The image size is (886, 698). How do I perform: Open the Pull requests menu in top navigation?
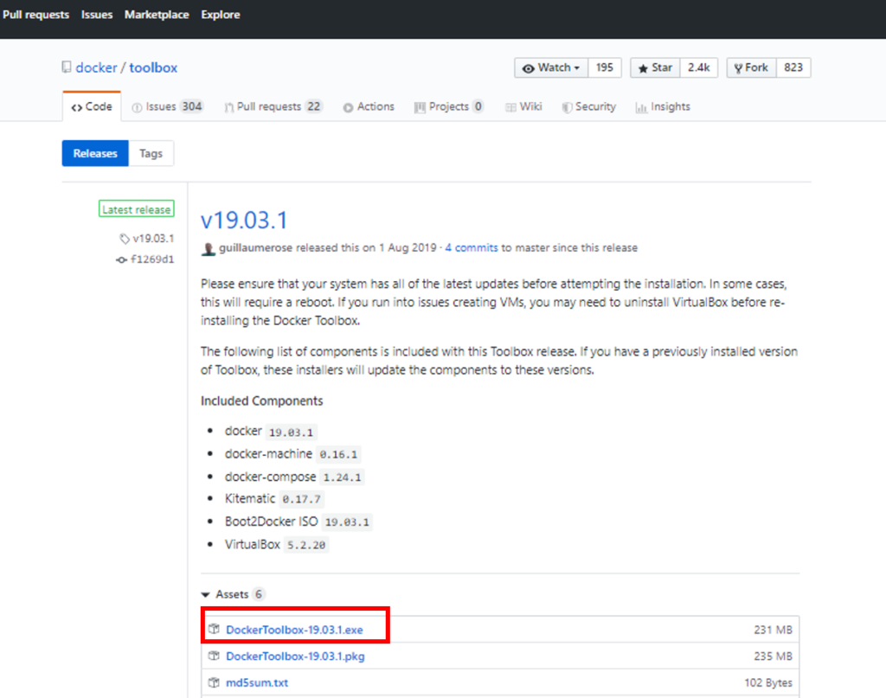35,14
